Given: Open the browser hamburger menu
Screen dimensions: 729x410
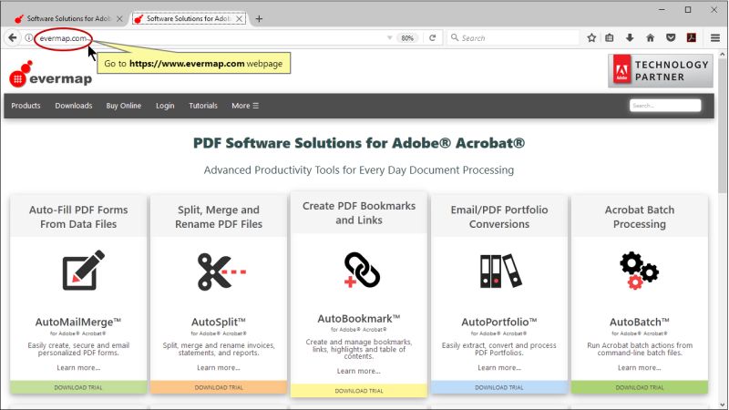Looking at the screenshot, I should click(x=715, y=38).
